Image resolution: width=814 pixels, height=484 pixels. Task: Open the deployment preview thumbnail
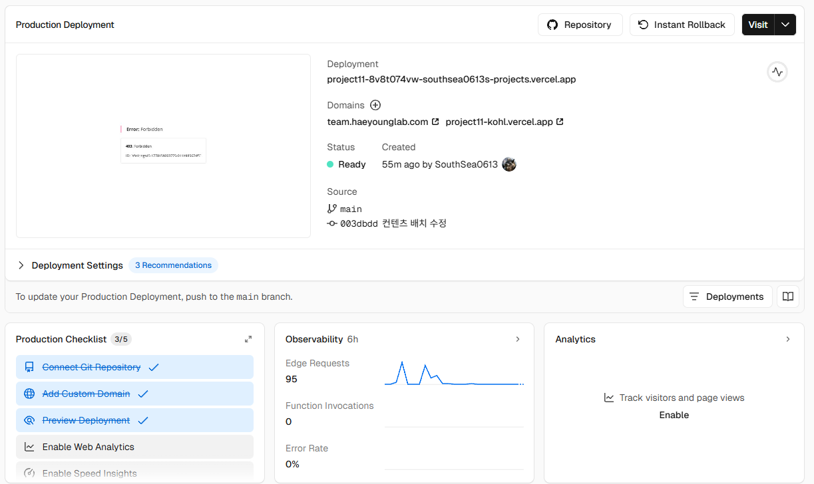click(x=163, y=146)
